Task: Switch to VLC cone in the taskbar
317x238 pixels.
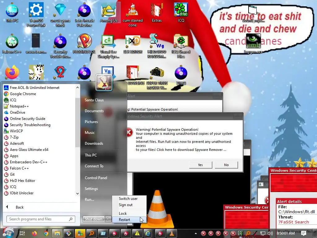Action: [x=172, y=233]
